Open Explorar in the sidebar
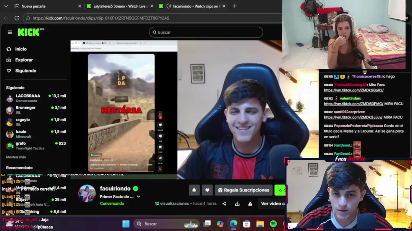Image resolution: width=412 pixels, height=231 pixels. pos(24,60)
